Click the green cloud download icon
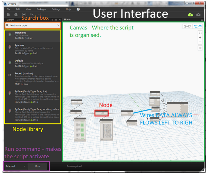 190,15
